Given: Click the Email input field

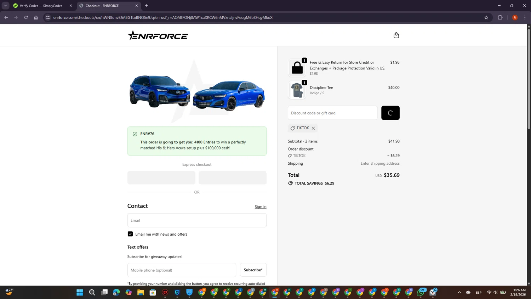Looking at the screenshot, I should (x=197, y=220).
